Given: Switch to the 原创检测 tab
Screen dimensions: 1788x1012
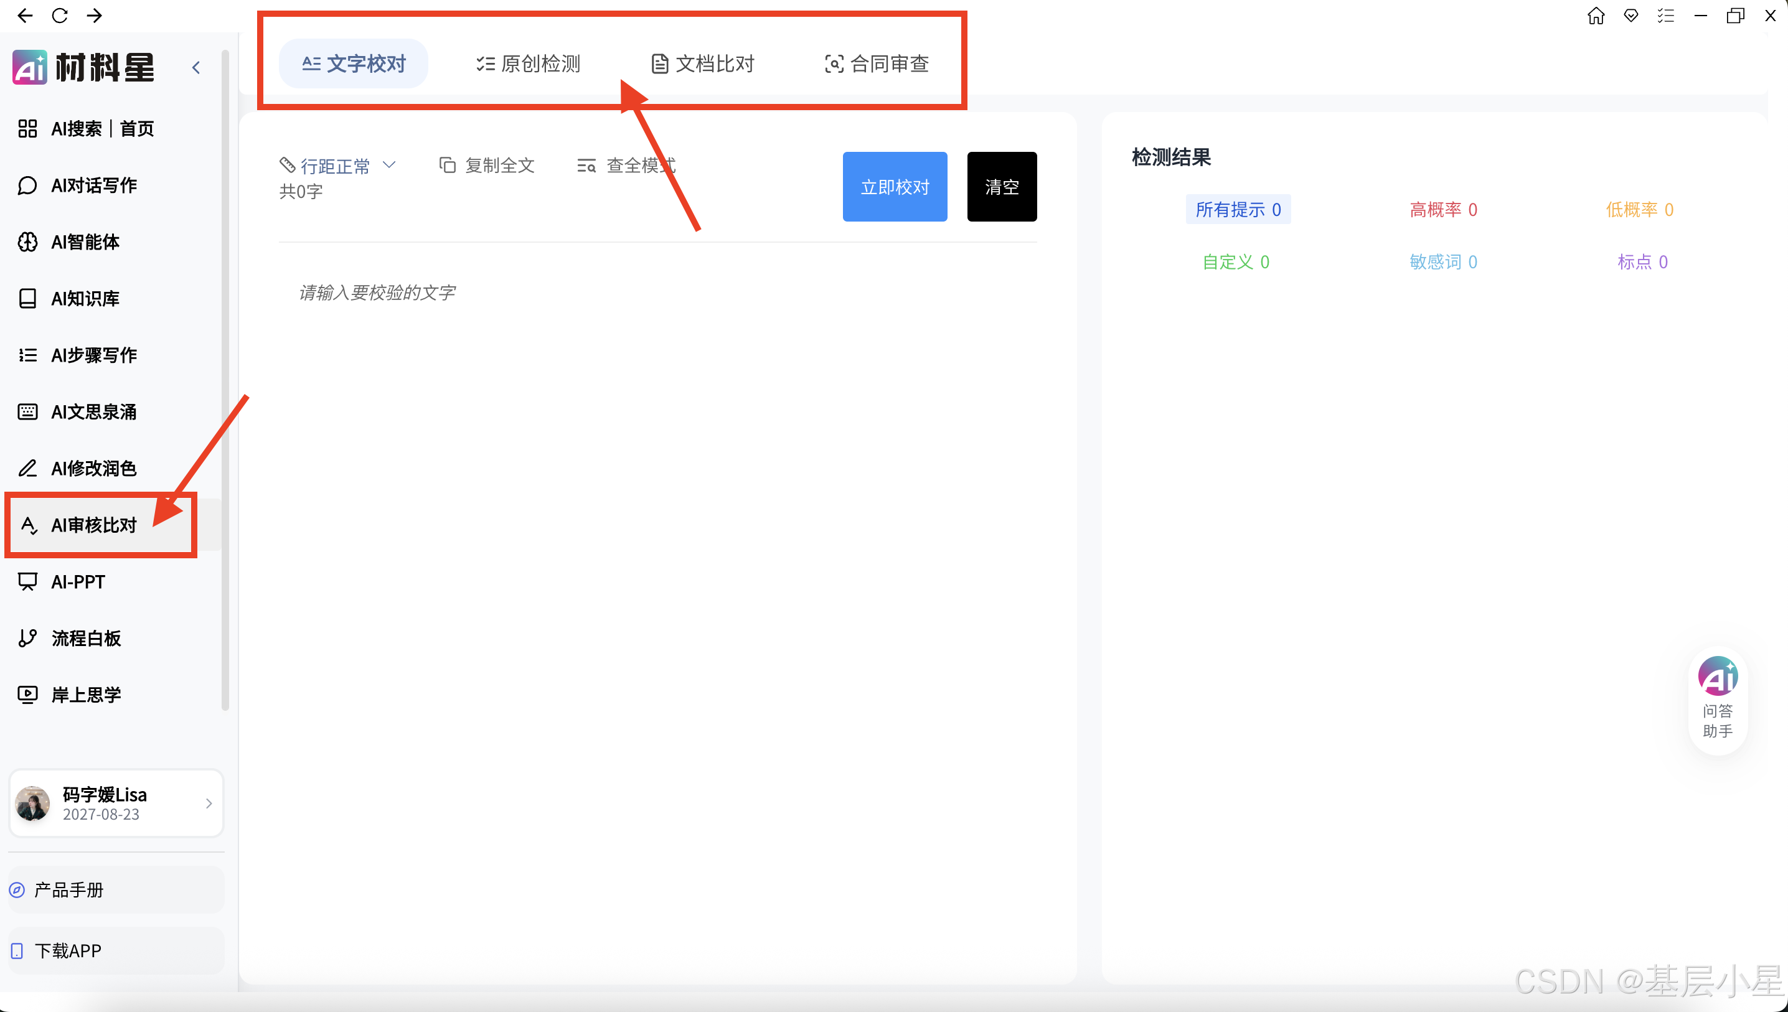Looking at the screenshot, I should click(529, 64).
